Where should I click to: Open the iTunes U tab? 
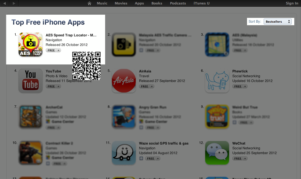(202, 3)
